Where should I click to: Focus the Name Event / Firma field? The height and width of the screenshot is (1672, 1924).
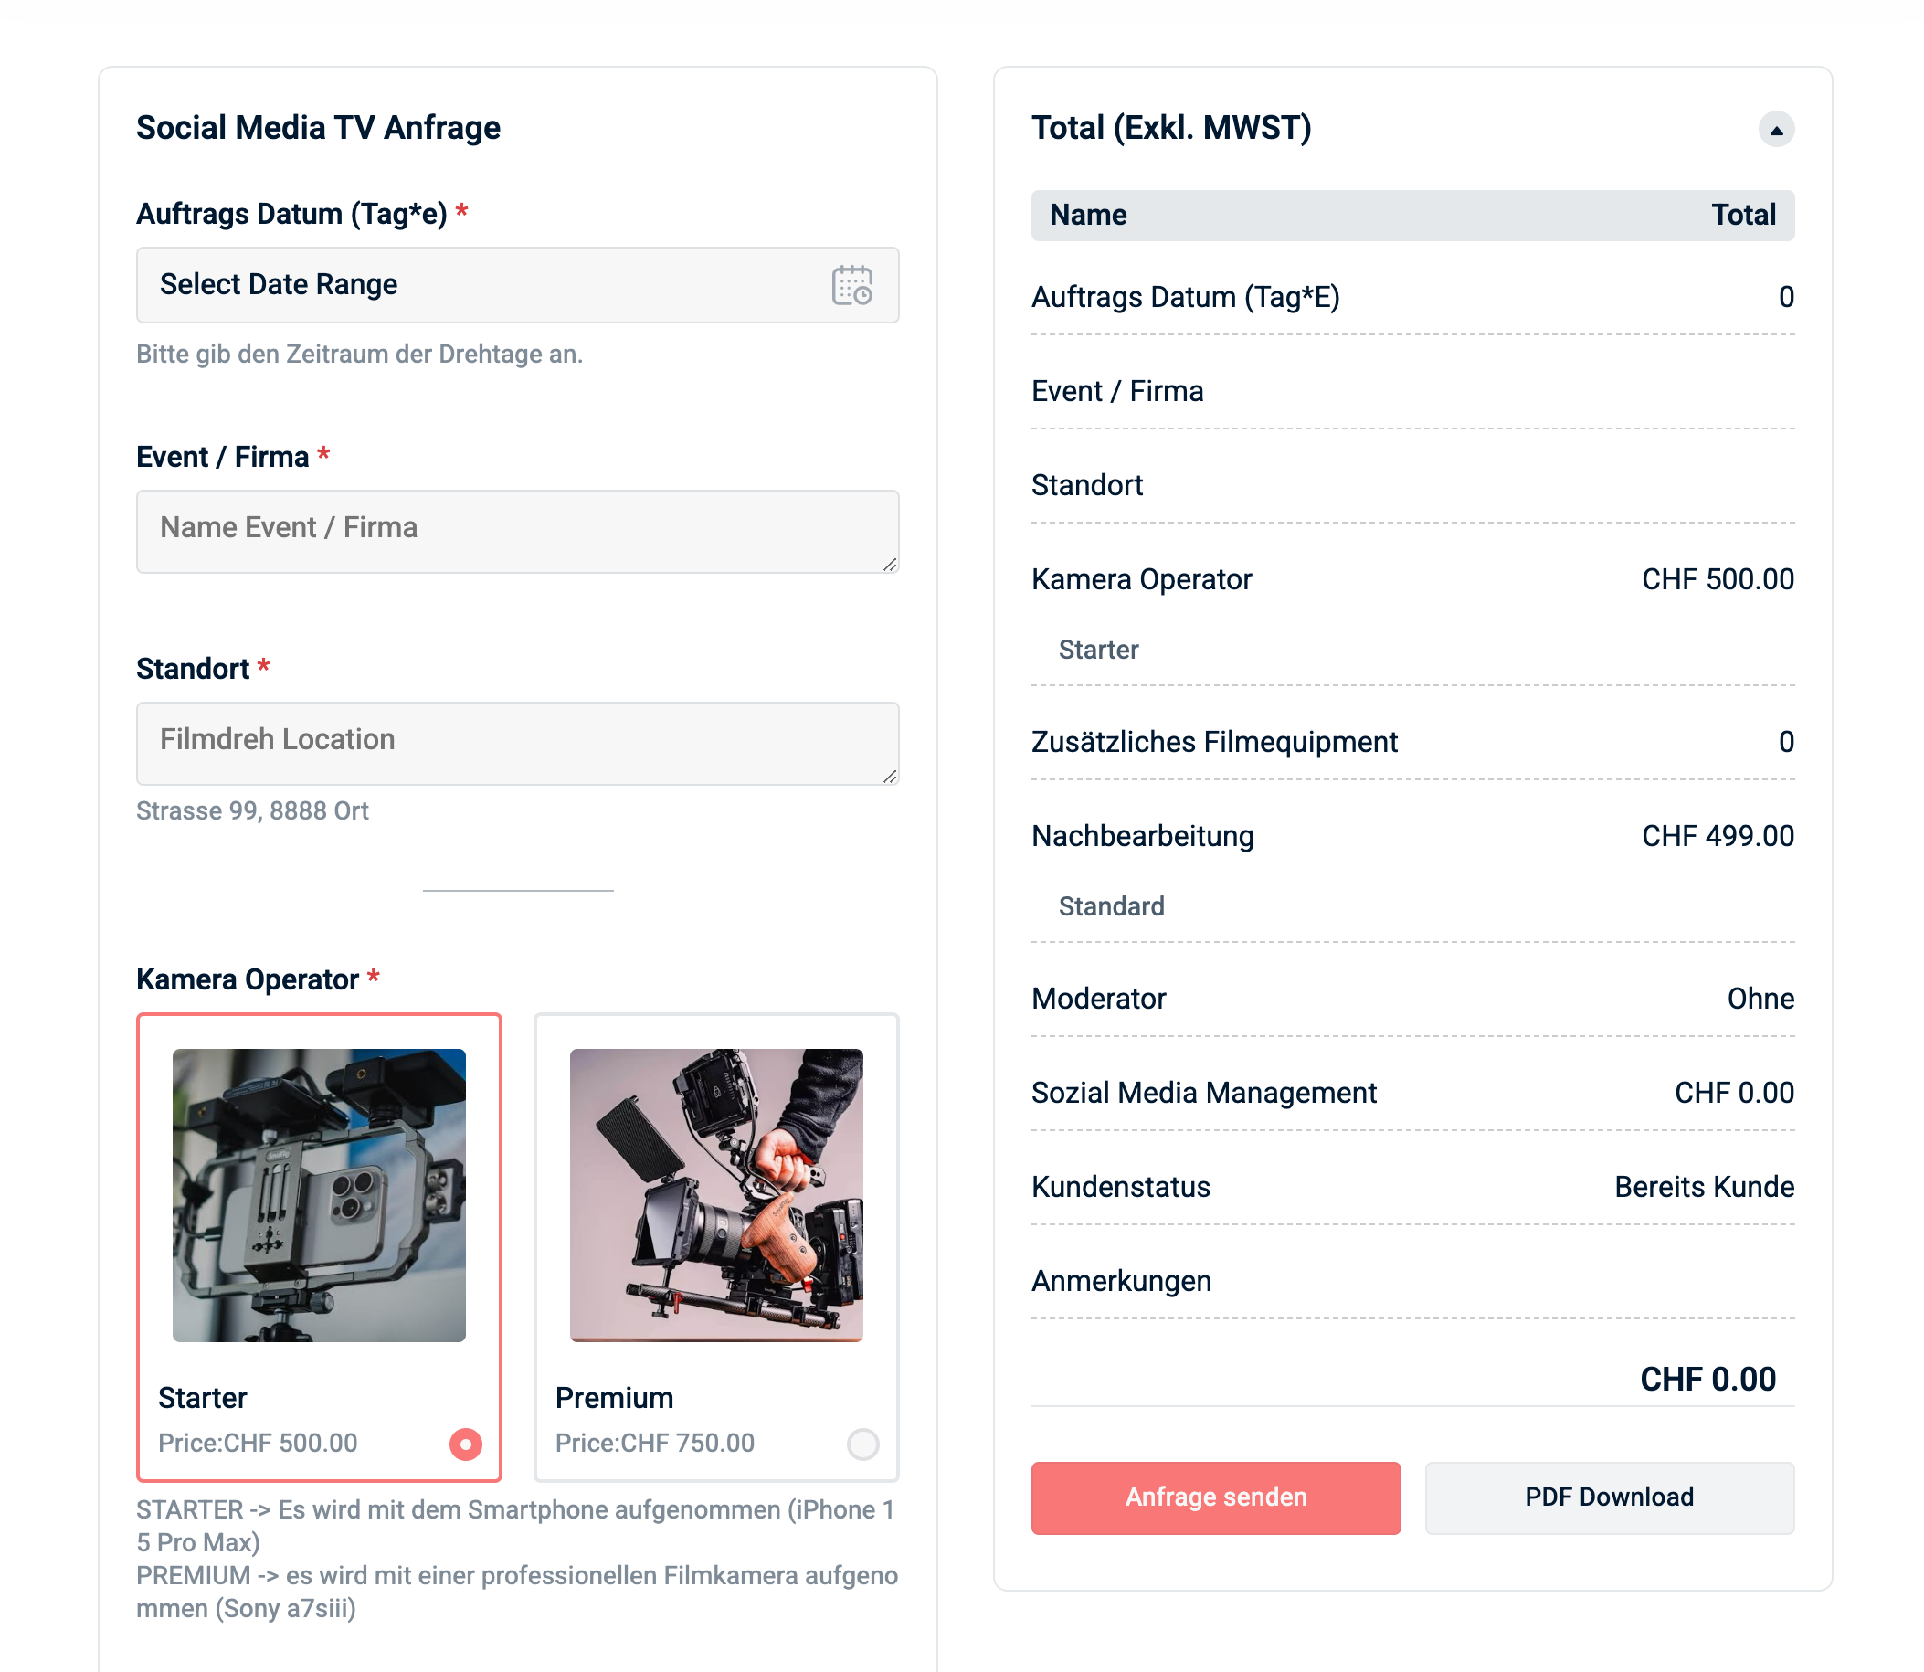tap(518, 532)
